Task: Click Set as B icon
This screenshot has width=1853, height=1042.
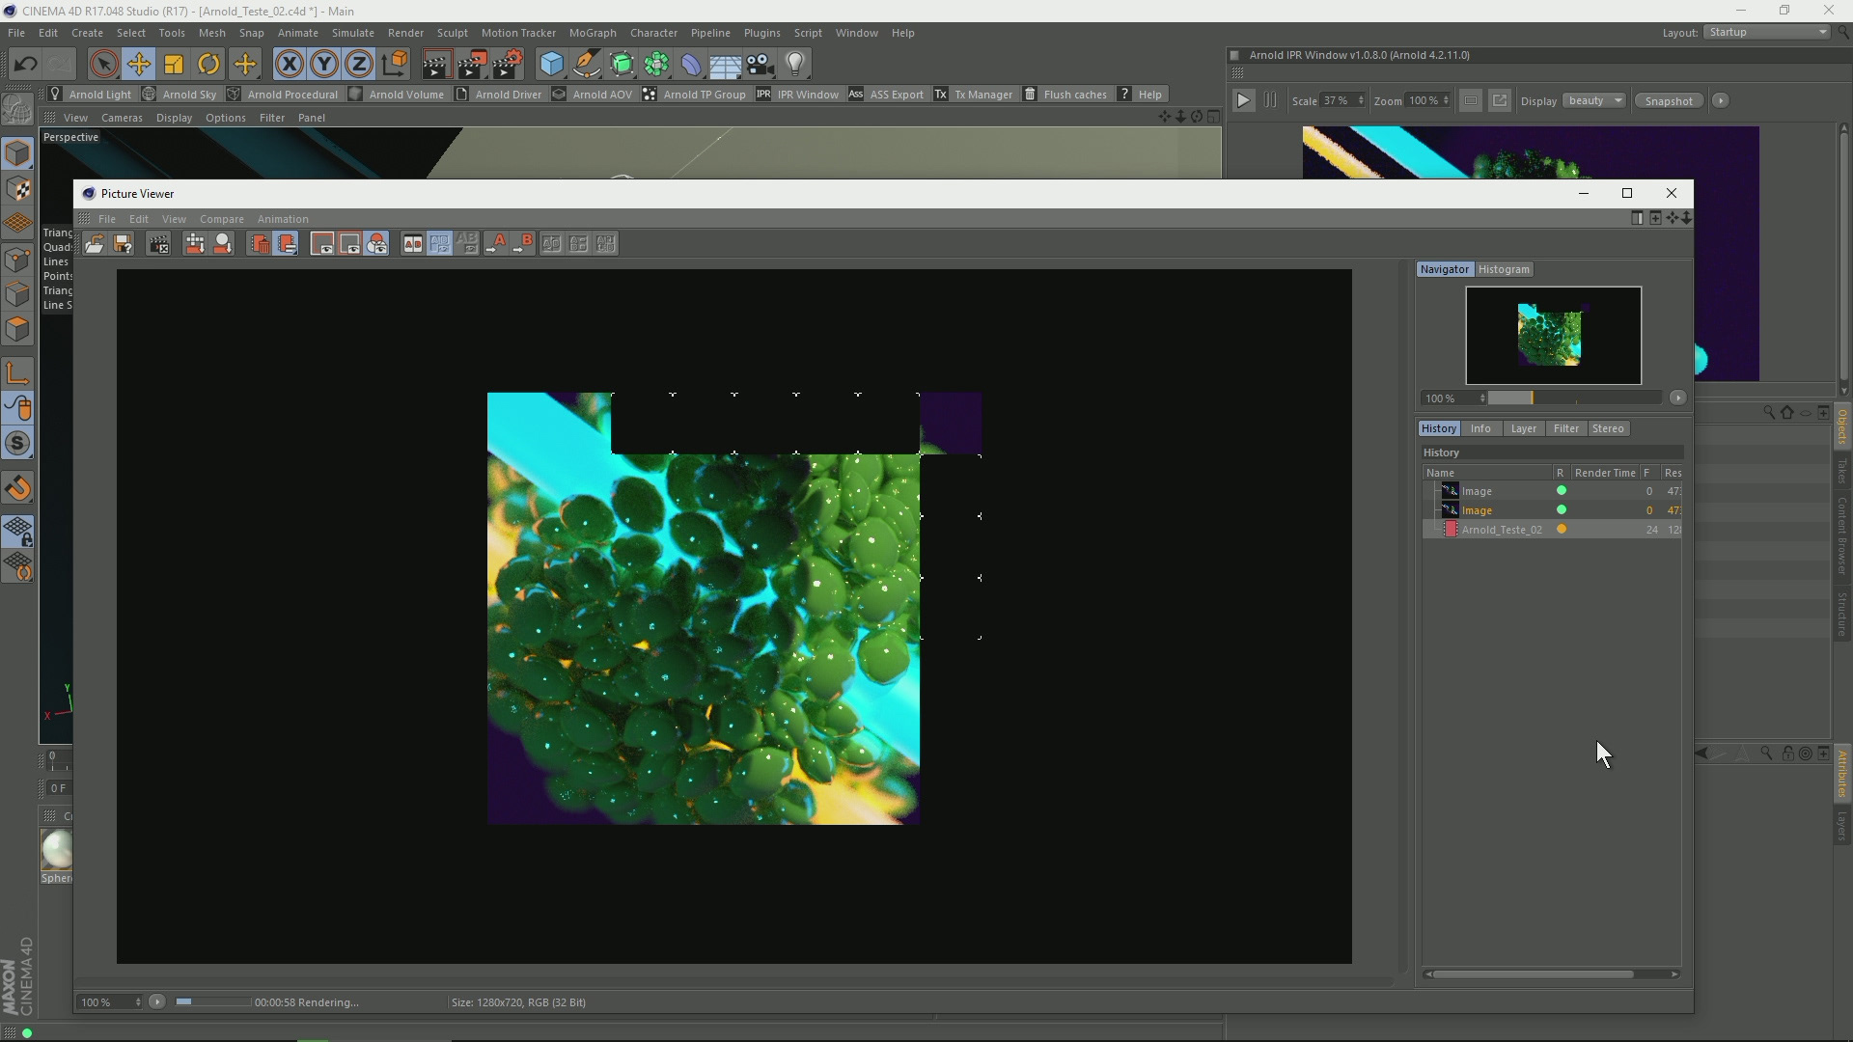Action: click(523, 244)
